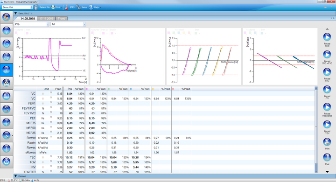The image size is (336, 182).
Task: Click the sRawex Pre value 1,82
Action: coord(70,153)
